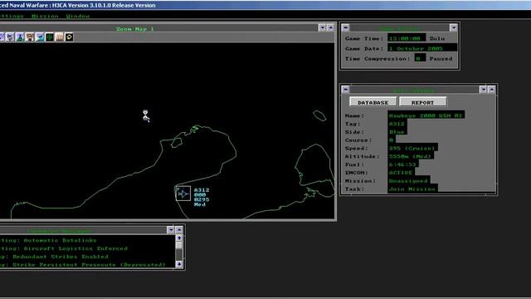Click the Name value 'Hawkeye 2000 USN 03'

[426, 115]
